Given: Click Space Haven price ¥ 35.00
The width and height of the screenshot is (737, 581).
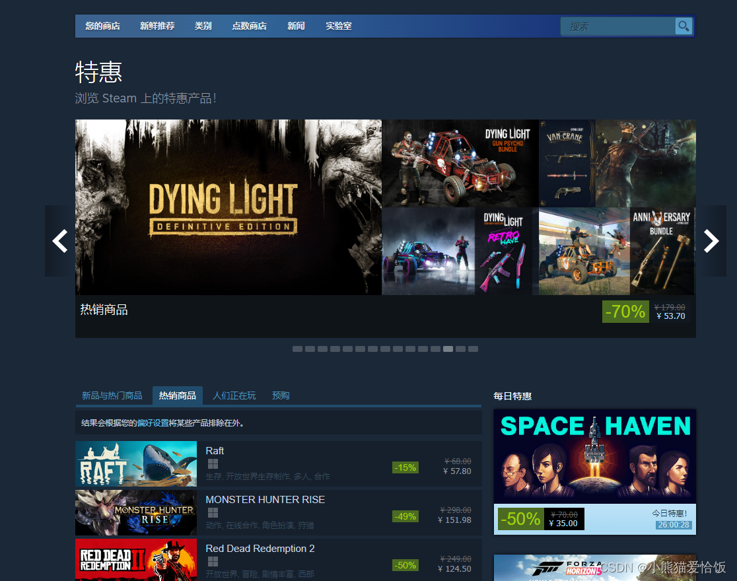Looking at the screenshot, I should [x=563, y=524].
